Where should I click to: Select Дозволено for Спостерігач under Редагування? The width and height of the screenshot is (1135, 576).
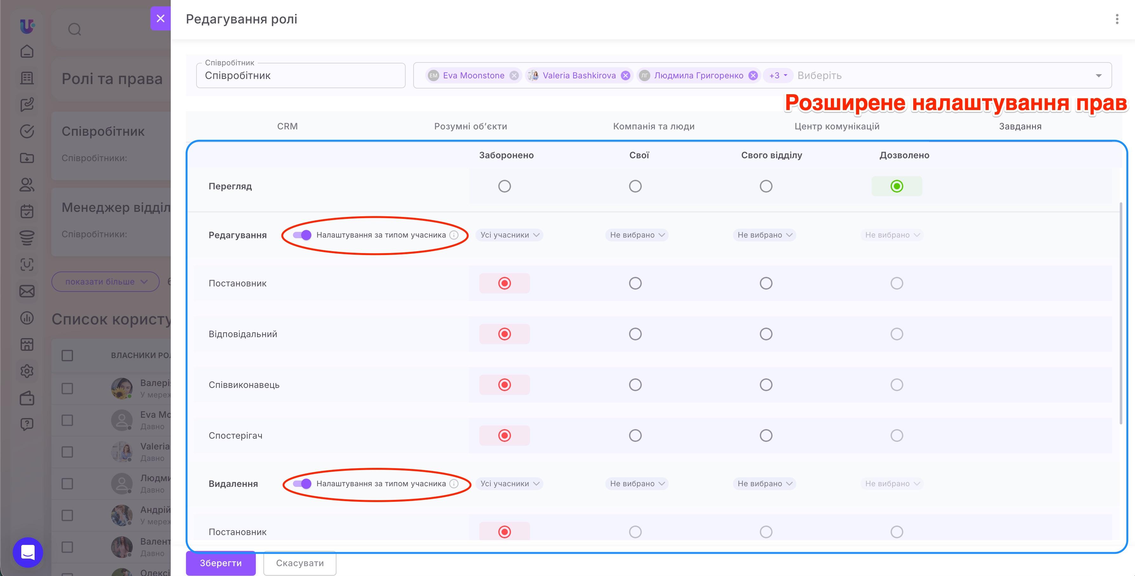[897, 435]
